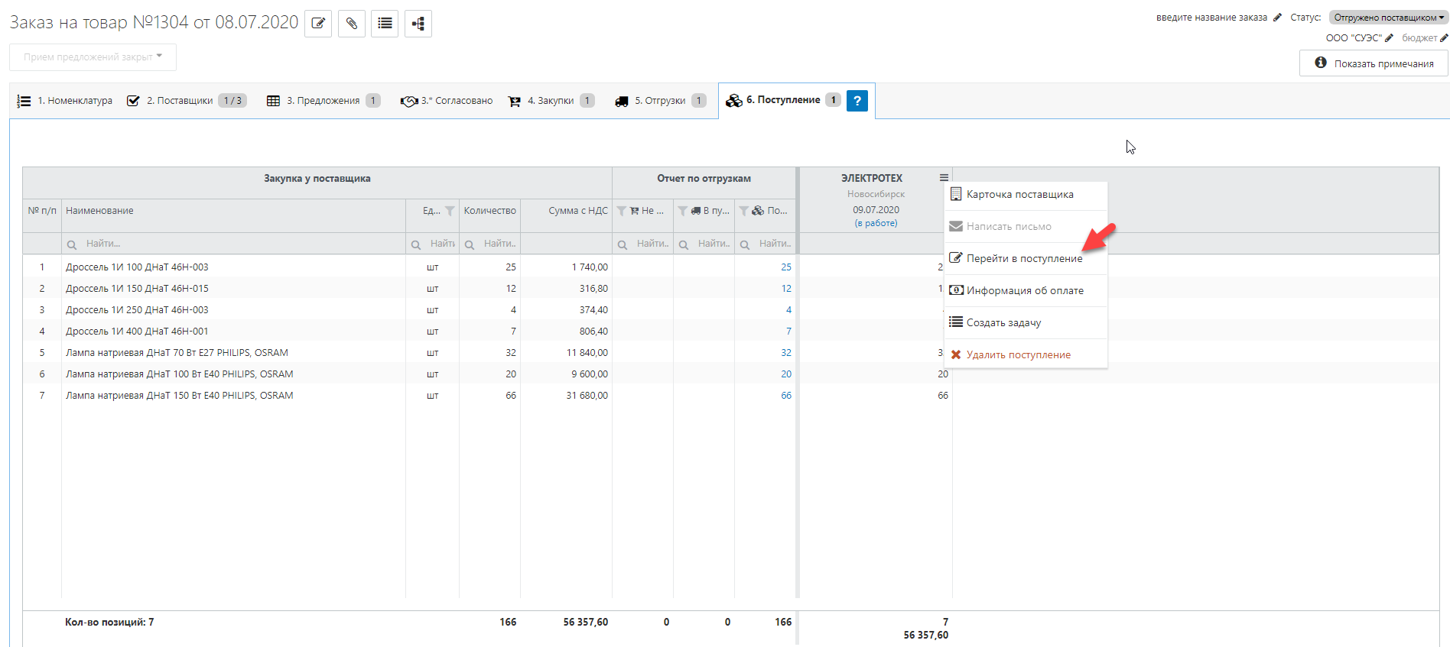This screenshot has width=1450, height=647.
Task: Select 'Перейти в поступление' menu item
Action: point(1024,259)
